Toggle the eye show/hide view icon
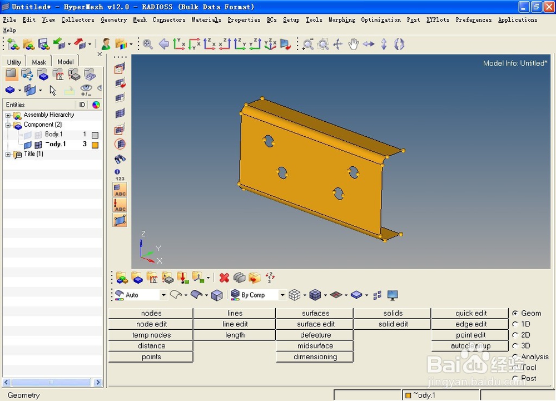556x401 pixels. pos(86,90)
